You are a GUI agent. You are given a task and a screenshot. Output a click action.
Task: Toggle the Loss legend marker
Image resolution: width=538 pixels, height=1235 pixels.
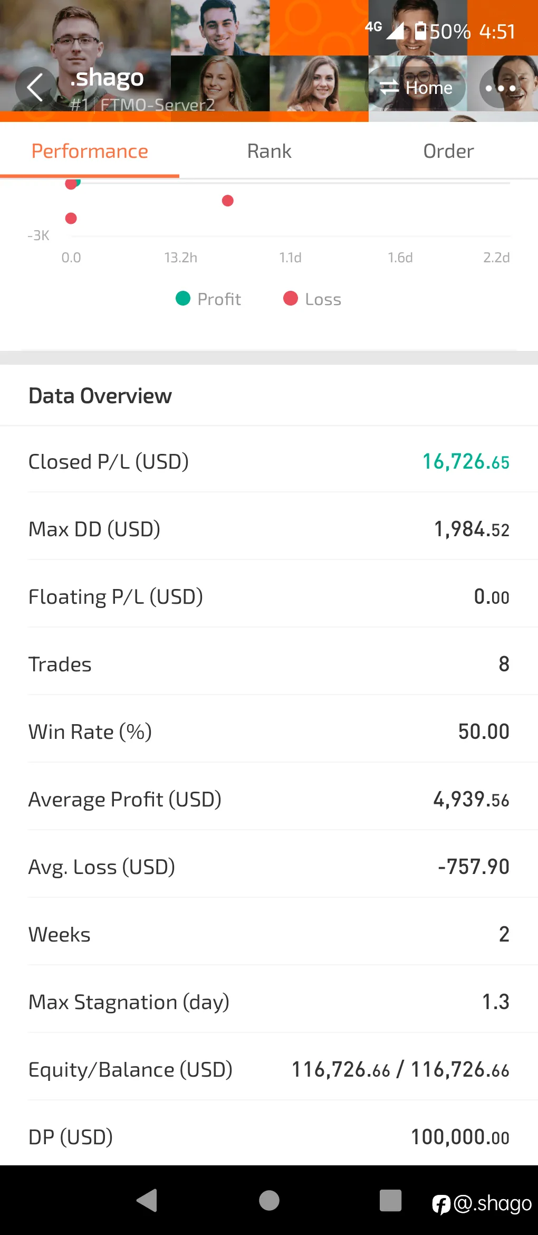click(291, 299)
